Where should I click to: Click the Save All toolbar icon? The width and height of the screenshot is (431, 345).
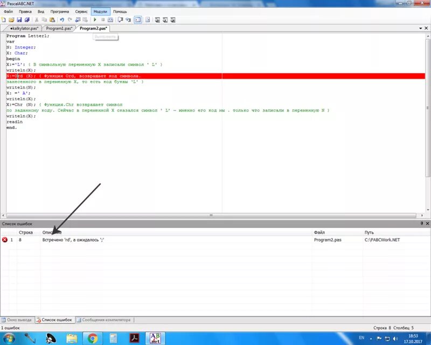point(27,20)
